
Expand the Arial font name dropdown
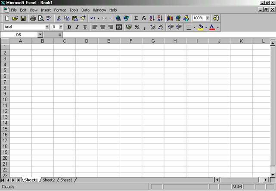47,27
